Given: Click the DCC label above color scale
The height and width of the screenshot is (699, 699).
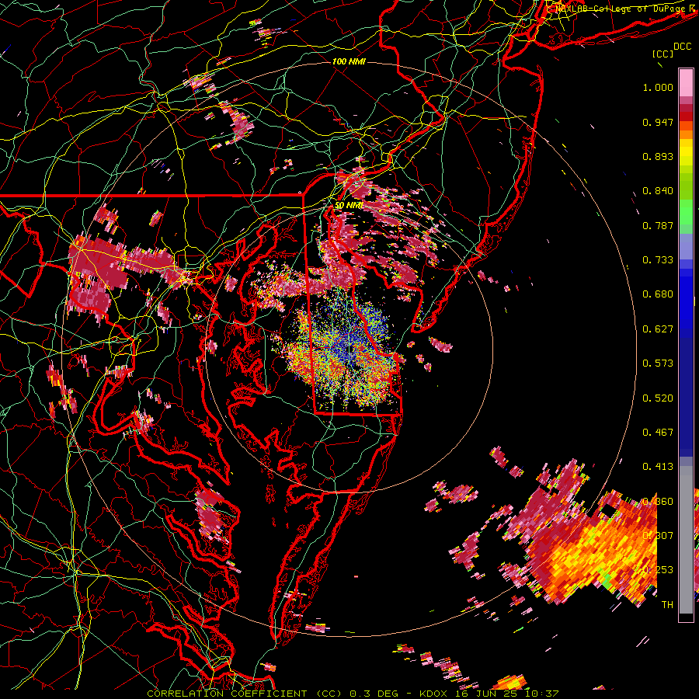Looking at the screenshot, I should pos(682,47).
